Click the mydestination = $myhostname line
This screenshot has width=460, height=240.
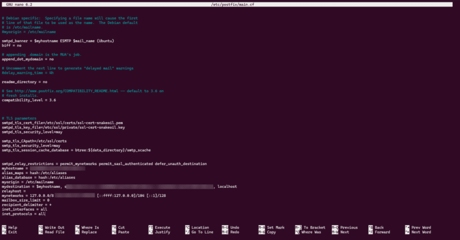coord(119,187)
